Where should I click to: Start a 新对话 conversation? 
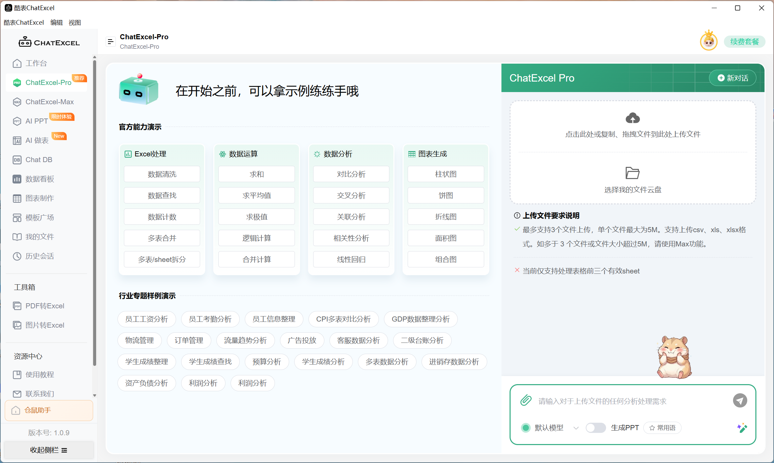pos(732,78)
